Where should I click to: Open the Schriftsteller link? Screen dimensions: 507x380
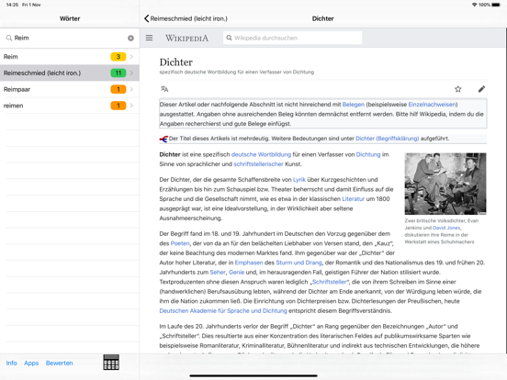point(329,282)
